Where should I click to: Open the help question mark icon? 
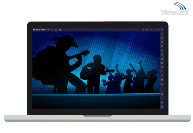[143, 30]
